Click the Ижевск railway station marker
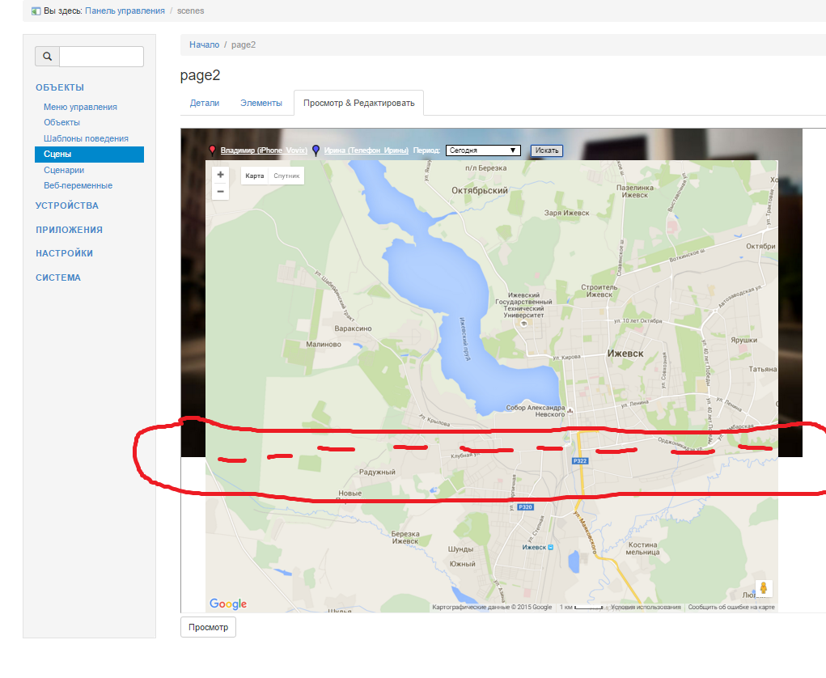The image size is (826, 678). click(550, 548)
